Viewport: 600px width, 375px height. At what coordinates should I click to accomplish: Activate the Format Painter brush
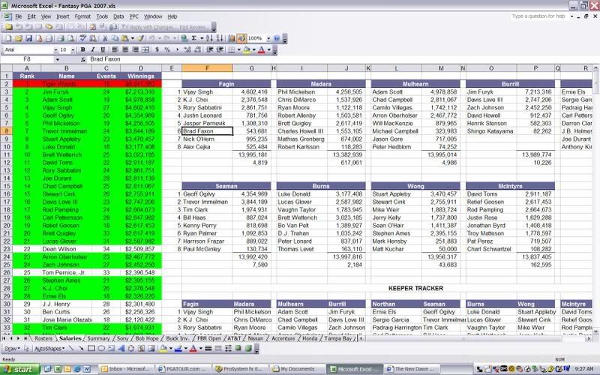[x=140, y=38]
